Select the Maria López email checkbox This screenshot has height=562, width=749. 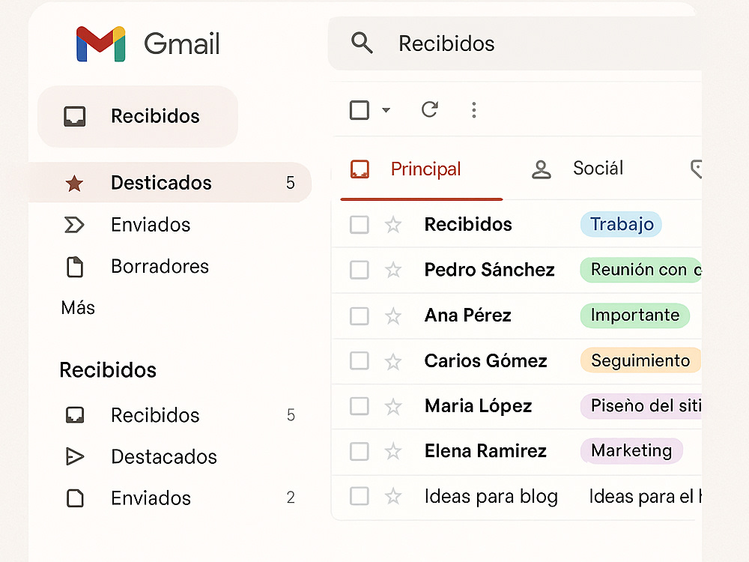[x=360, y=407]
